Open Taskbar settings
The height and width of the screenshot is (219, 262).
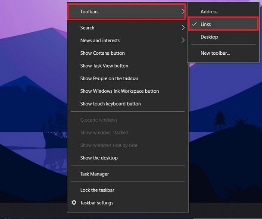coord(128,203)
